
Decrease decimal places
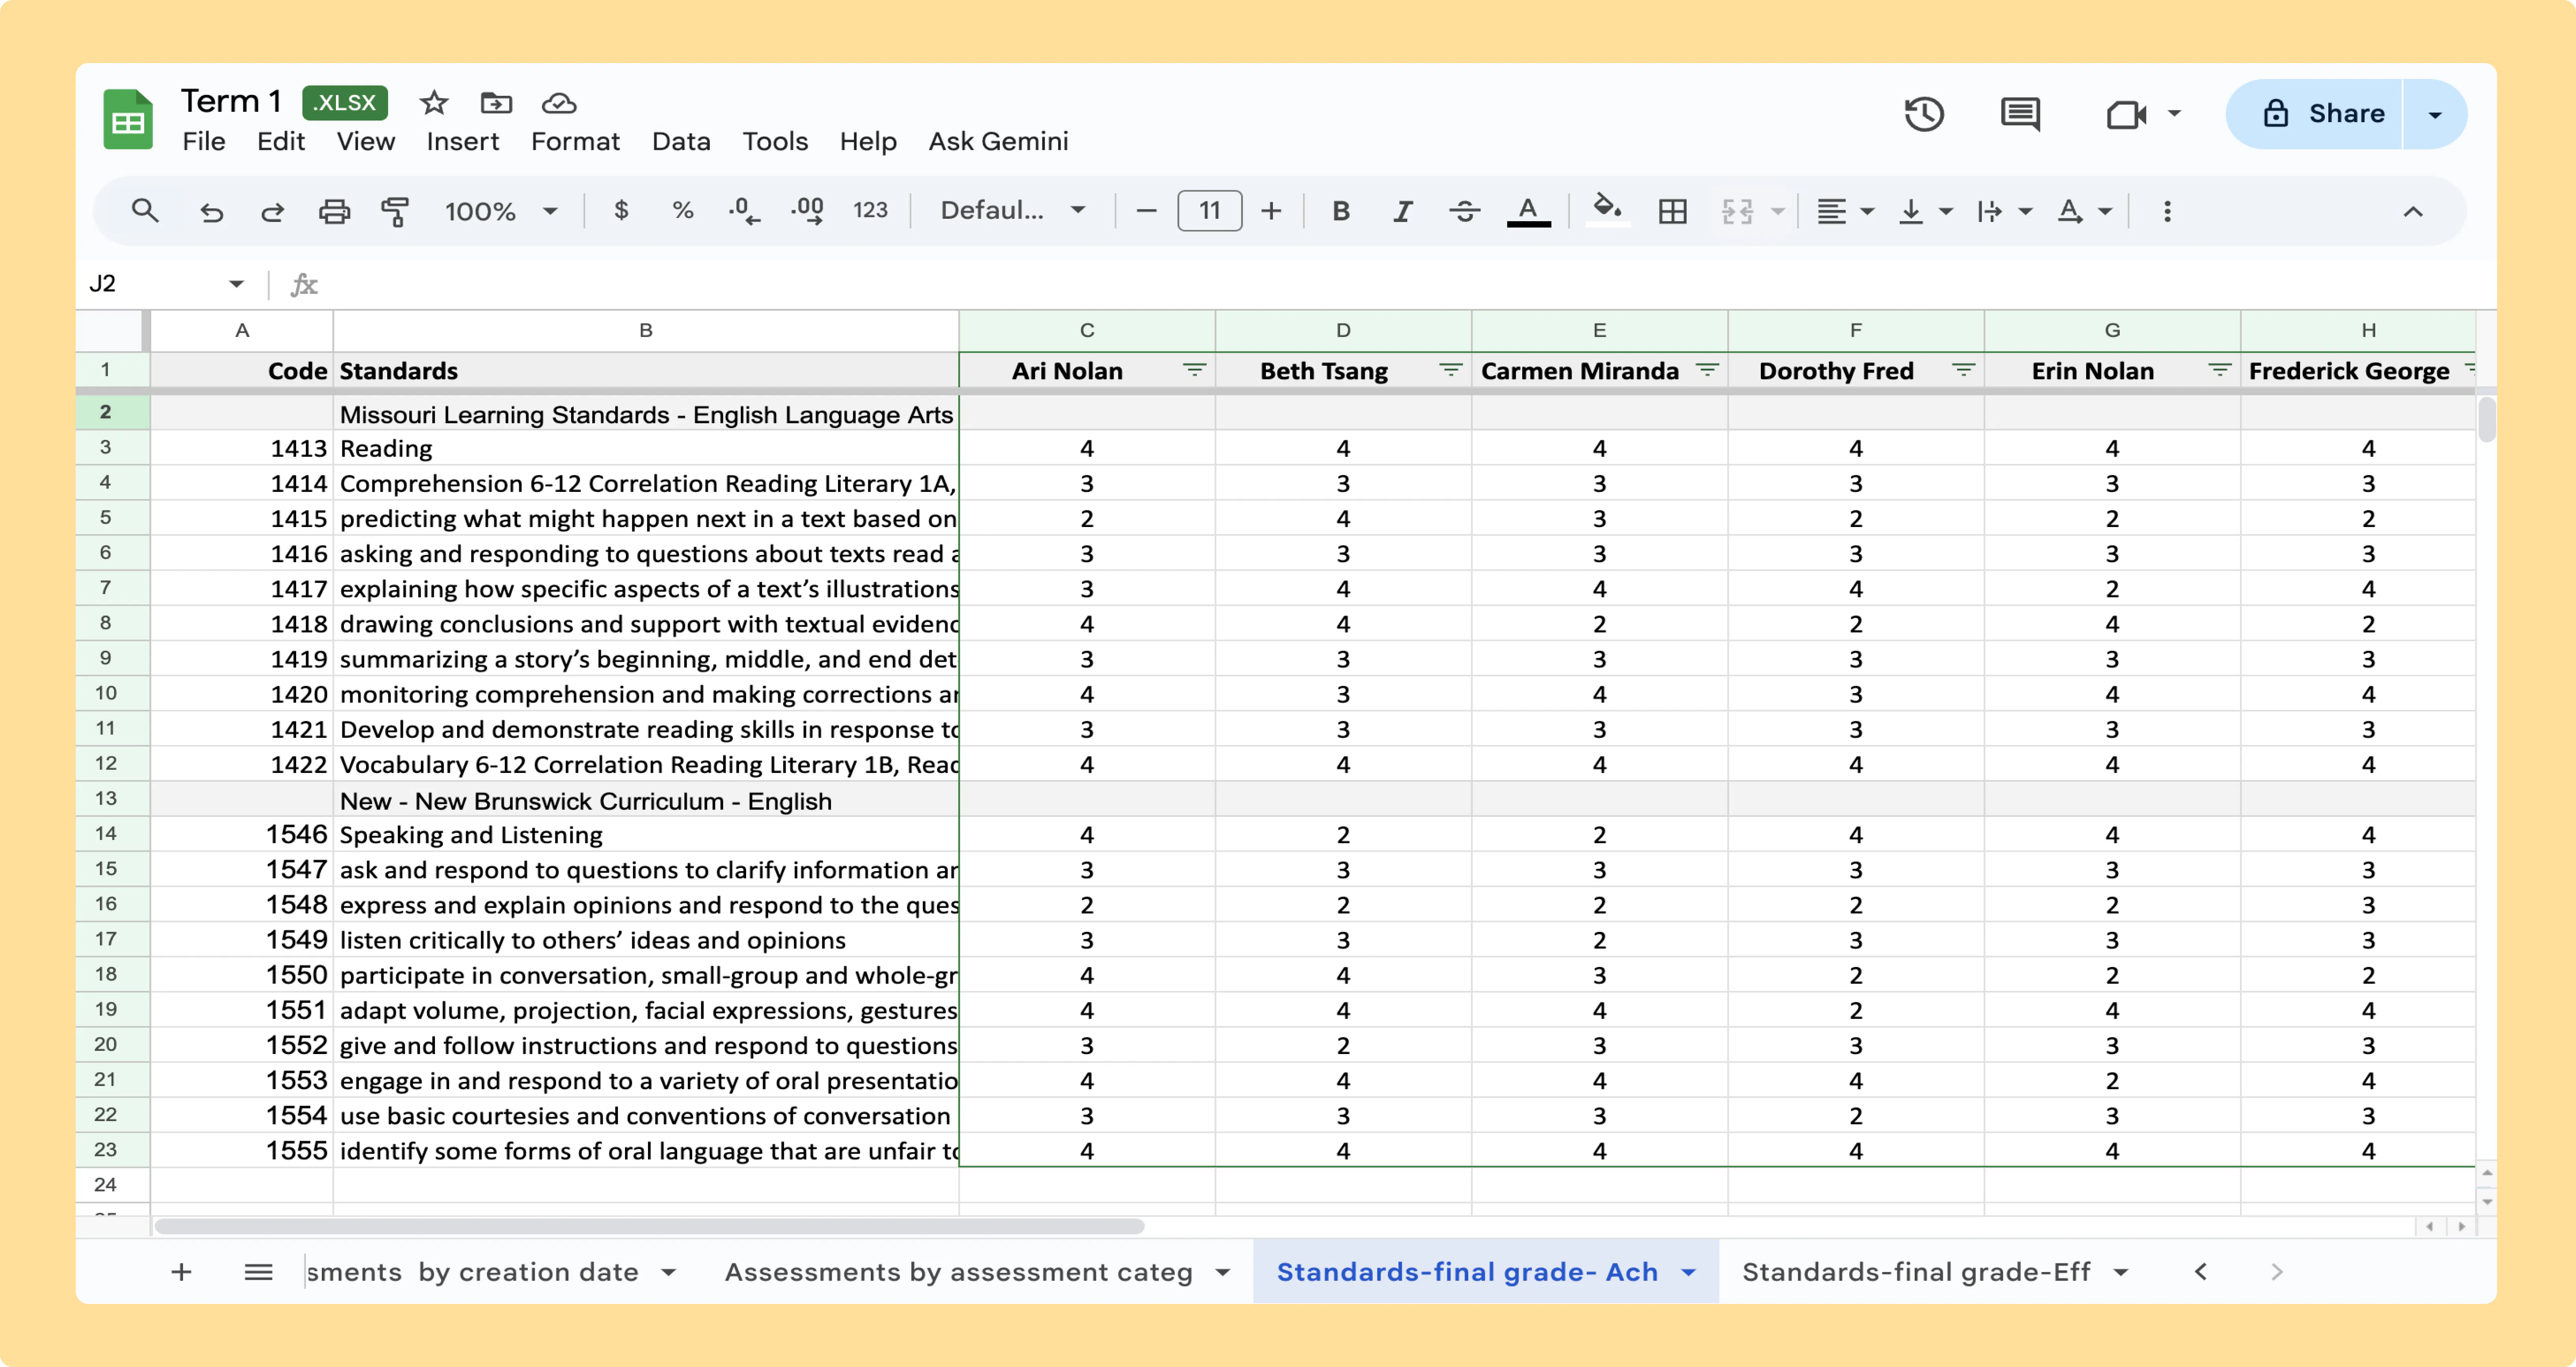click(744, 211)
